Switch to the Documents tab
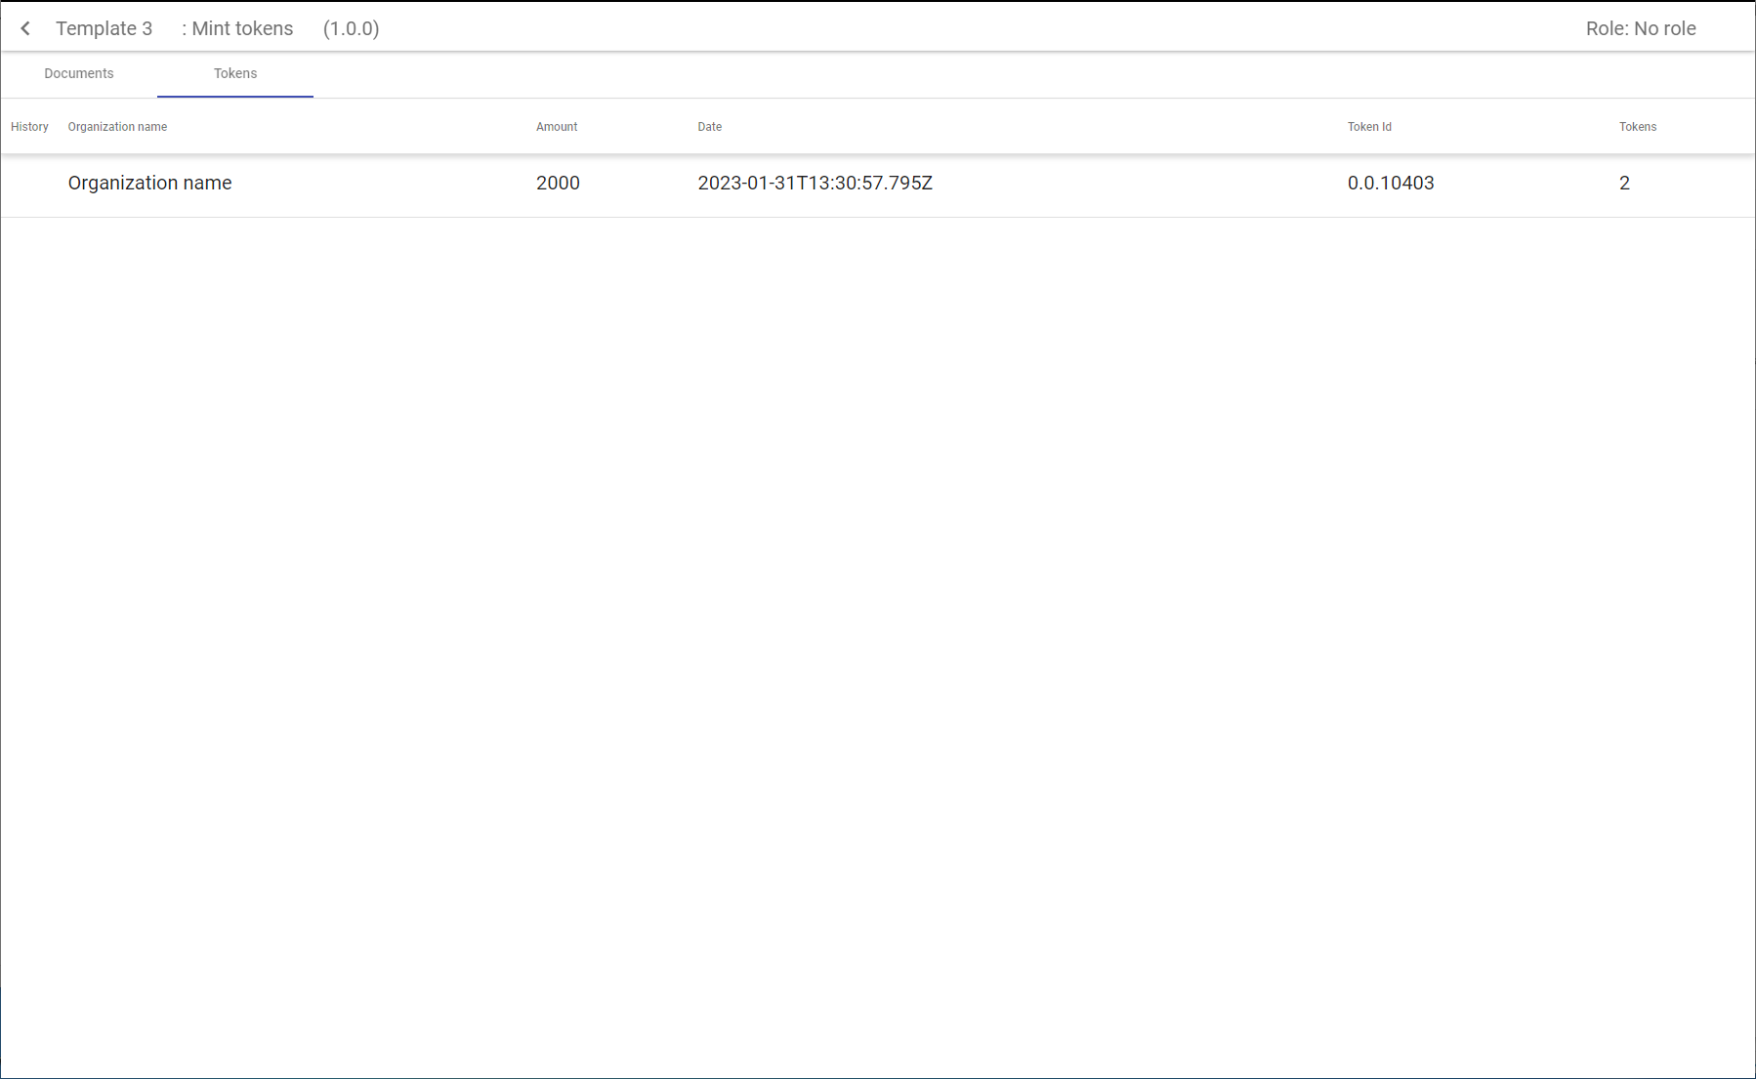Image resolution: width=1756 pixels, height=1079 pixels. tap(79, 73)
